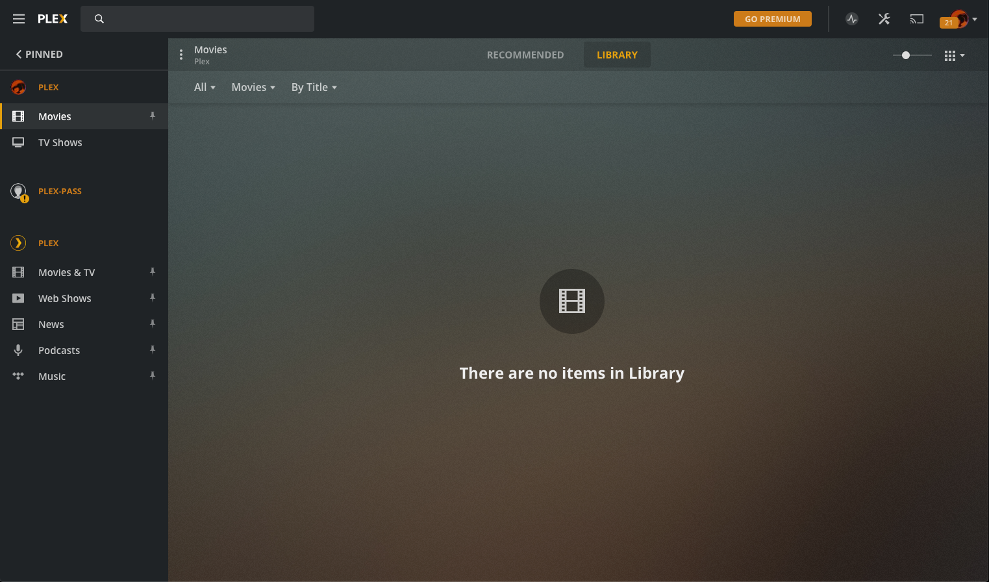Open Podcasts in the sidebar

(59, 350)
